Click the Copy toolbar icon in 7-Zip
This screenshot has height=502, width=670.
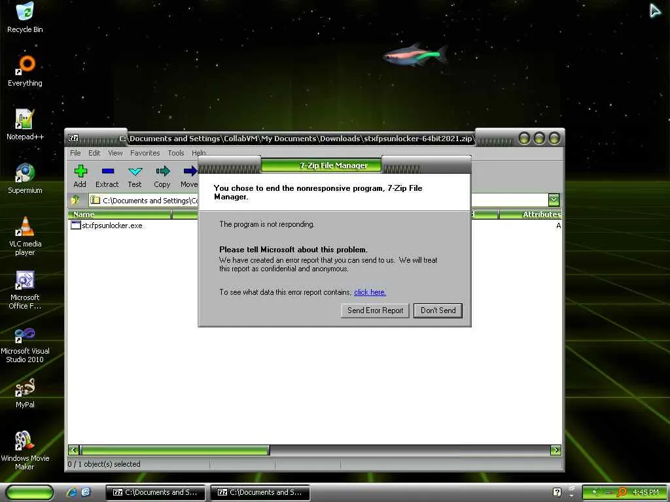click(162, 176)
